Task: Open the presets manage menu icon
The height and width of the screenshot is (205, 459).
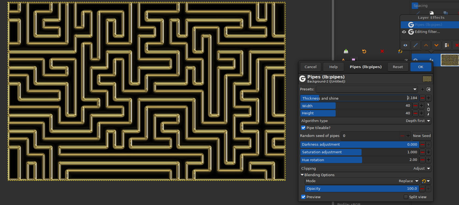Action: tap(429, 89)
